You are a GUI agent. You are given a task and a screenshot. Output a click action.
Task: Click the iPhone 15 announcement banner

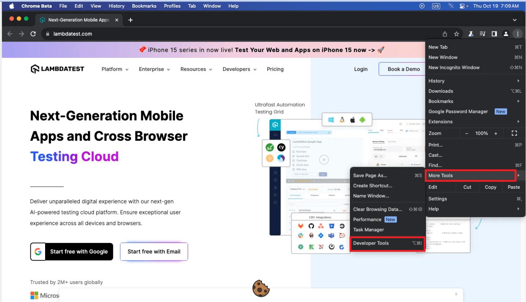click(x=262, y=50)
